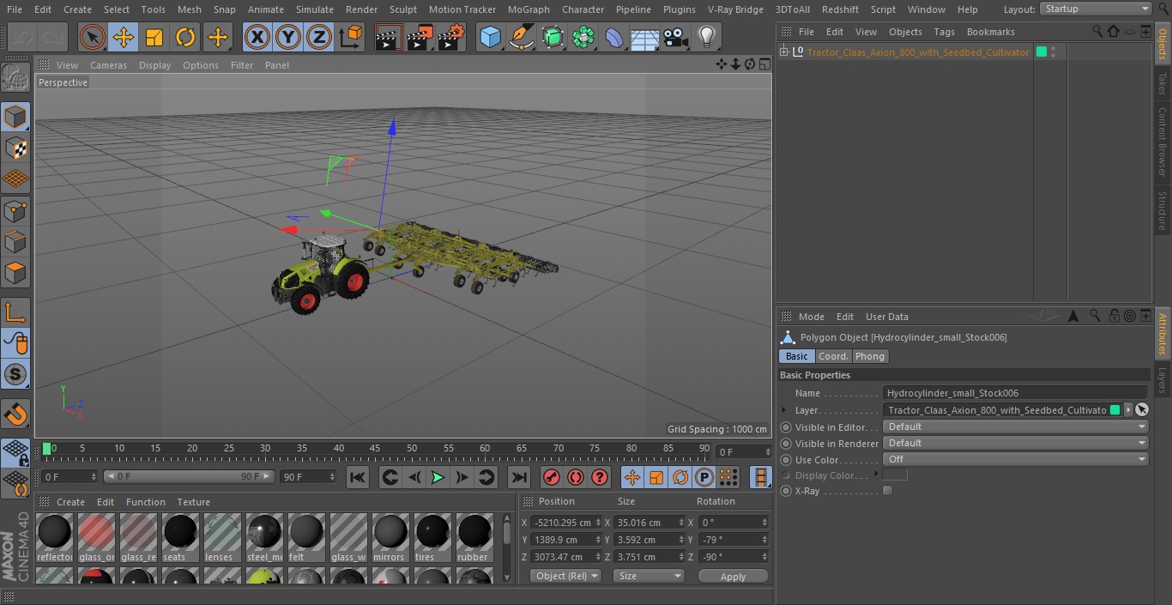Switch to Edges mode
Screen dimensions: 1172x605
point(15,242)
